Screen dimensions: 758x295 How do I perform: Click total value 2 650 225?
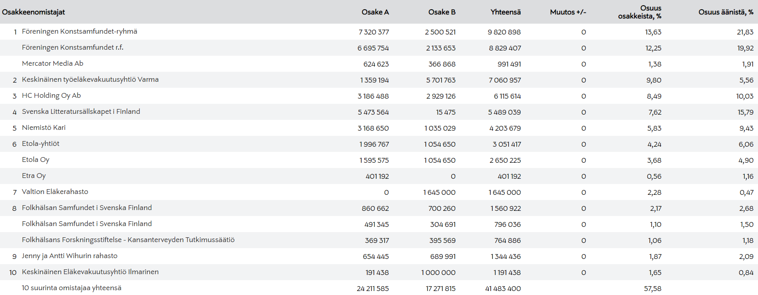(x=505, y=160)
